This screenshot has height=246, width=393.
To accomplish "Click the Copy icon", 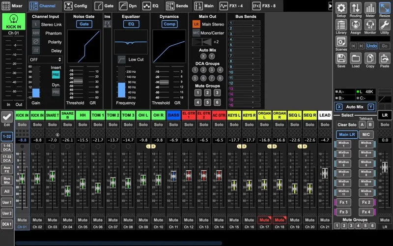I will (x=370, y=58).
